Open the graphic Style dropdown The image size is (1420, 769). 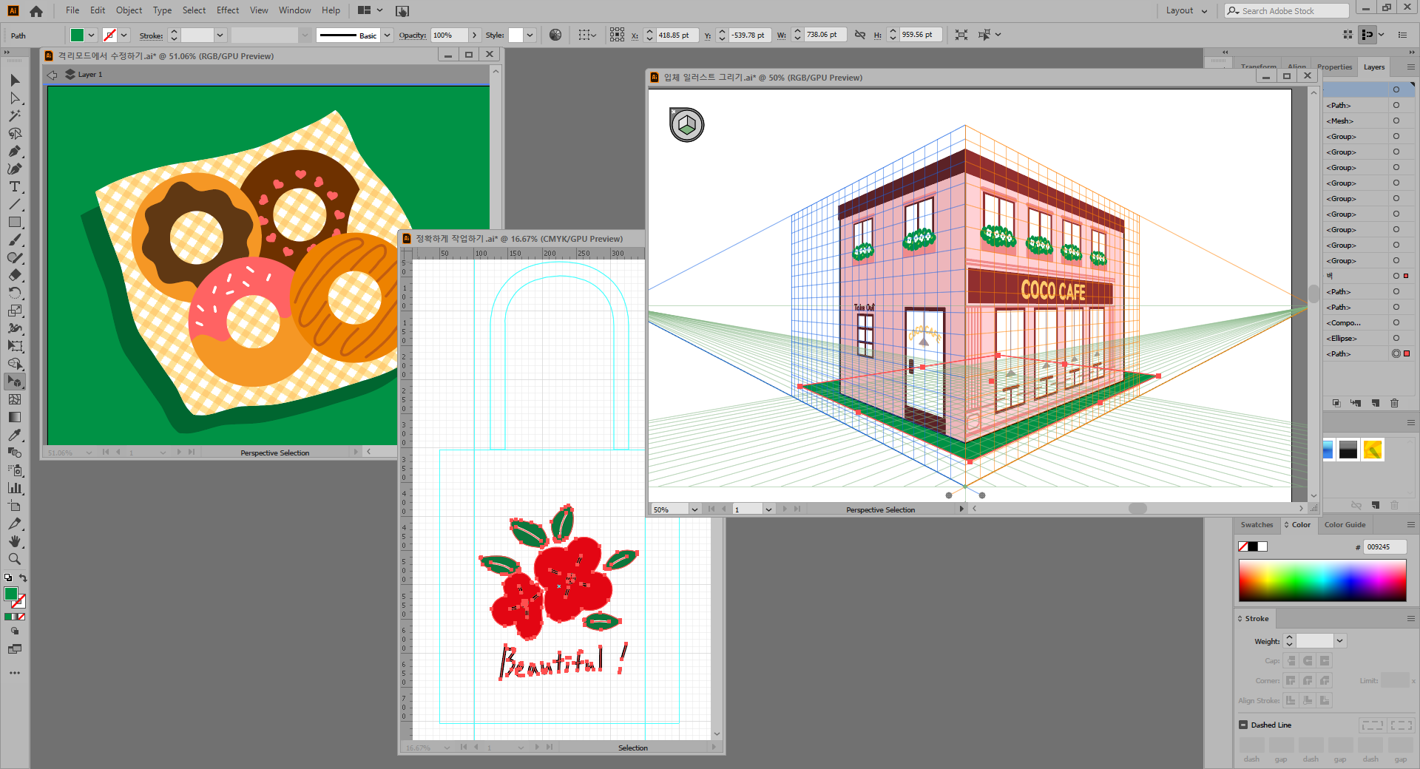pos(530,35)
